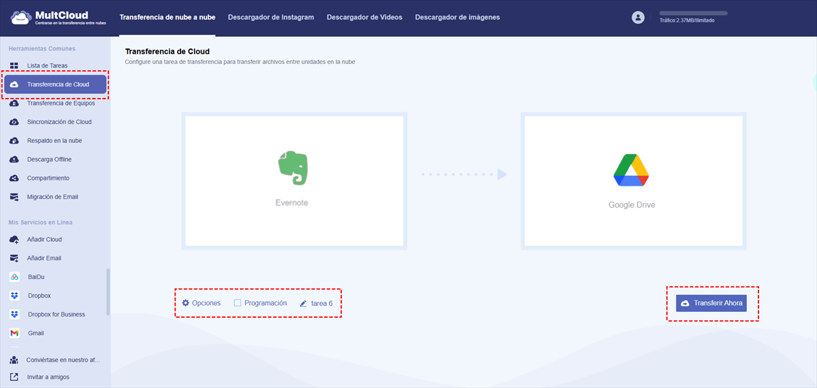Viewport: 817px width, 388px height.
Task: Click the traffic usage progress bar
Action: click(x=693, y=13)
